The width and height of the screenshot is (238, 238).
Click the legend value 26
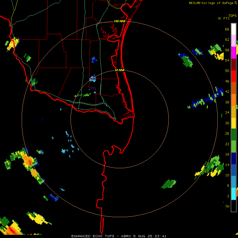click(x=227, y=134)
